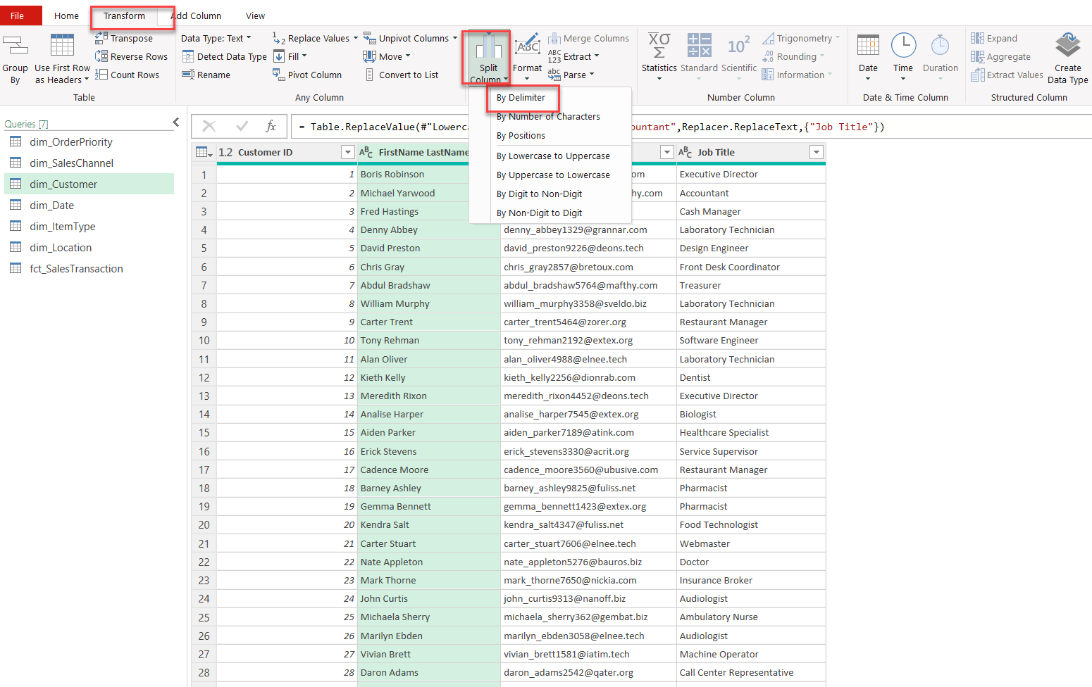The width and height of the screenshot is (1092, 687).
Task: Click Create Data Type icon
Action: click(x=1067, y=46)
